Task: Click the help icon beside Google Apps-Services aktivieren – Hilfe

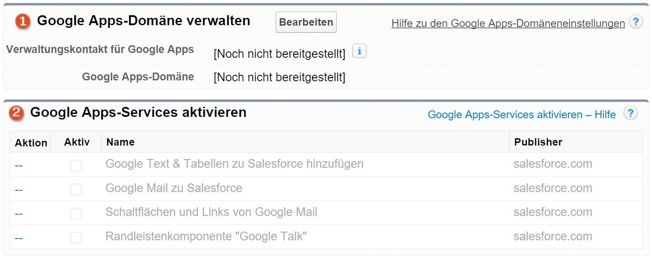Action: pyautogui.click(x=630, y=113)
